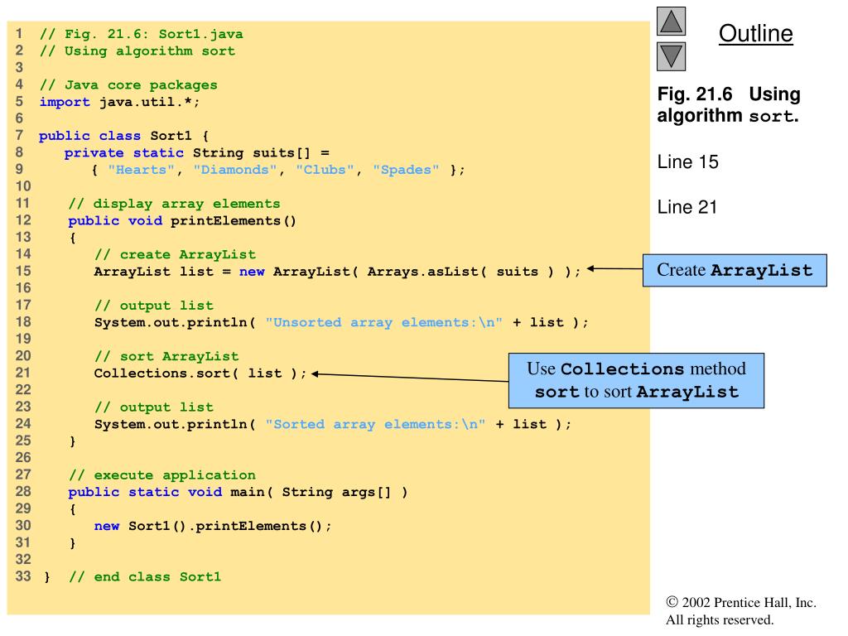Image resolution: width=848 pixels, height=636 pixels.
Task: Click the 'Line 15' outline entry
Action: 687,161
